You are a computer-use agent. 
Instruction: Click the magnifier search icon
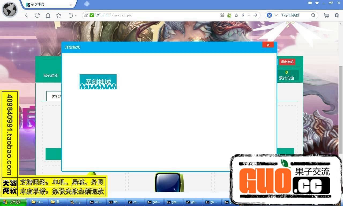313,15
